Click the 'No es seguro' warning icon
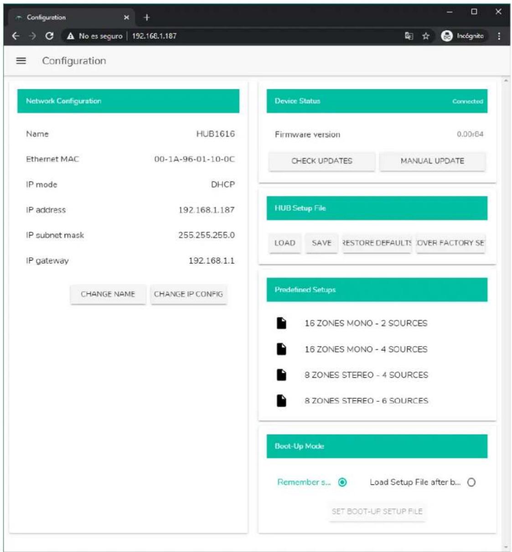Viewport: 512px width, 552px height. pyautogui.click(x=71, y=36)
